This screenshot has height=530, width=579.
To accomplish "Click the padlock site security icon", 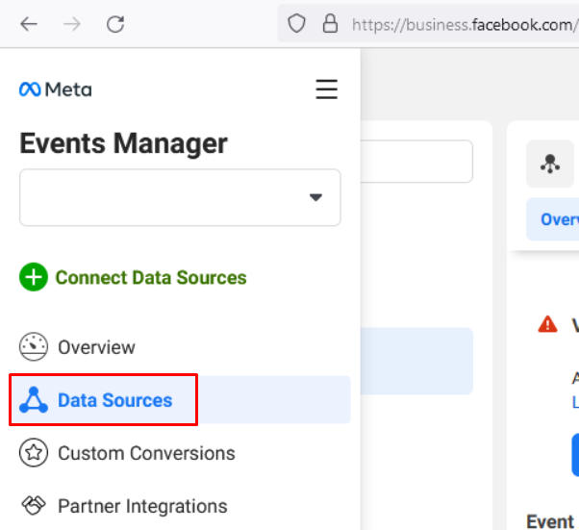I will click(330, 24).
